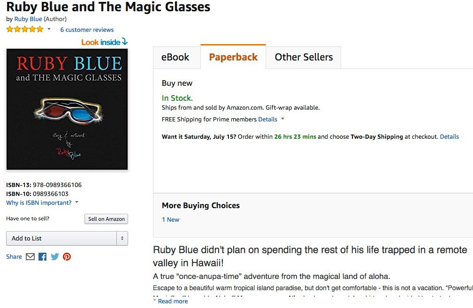The width and height of the screenshot is (473, 308).
Task: Select the Paperback tab
Action: click(233, 57)
